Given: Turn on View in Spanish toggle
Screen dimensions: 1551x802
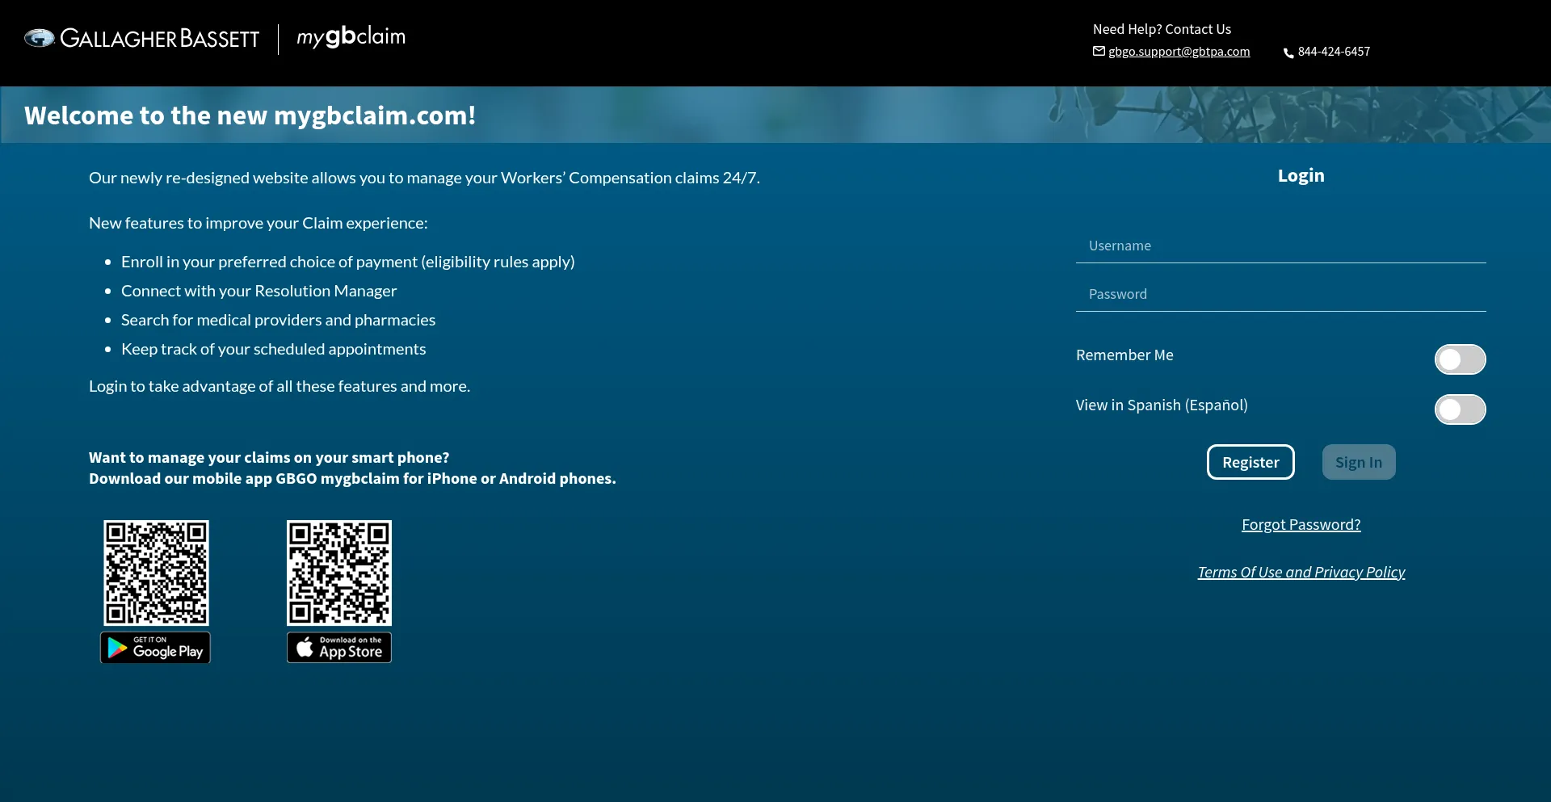Looking at the screenshot, I should coord(1460,409).
